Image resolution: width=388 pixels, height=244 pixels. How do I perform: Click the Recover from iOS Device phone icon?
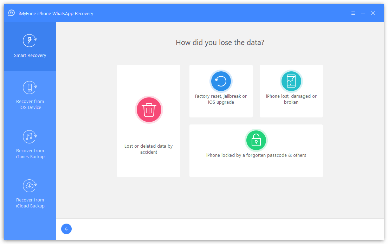click(30, 88)
